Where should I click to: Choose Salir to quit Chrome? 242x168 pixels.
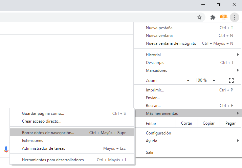click(188, 152)
